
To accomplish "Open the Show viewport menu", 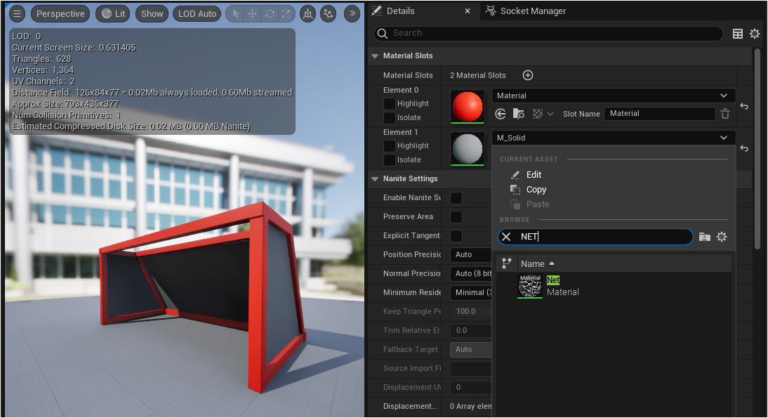I will click(x=152, y=14).
